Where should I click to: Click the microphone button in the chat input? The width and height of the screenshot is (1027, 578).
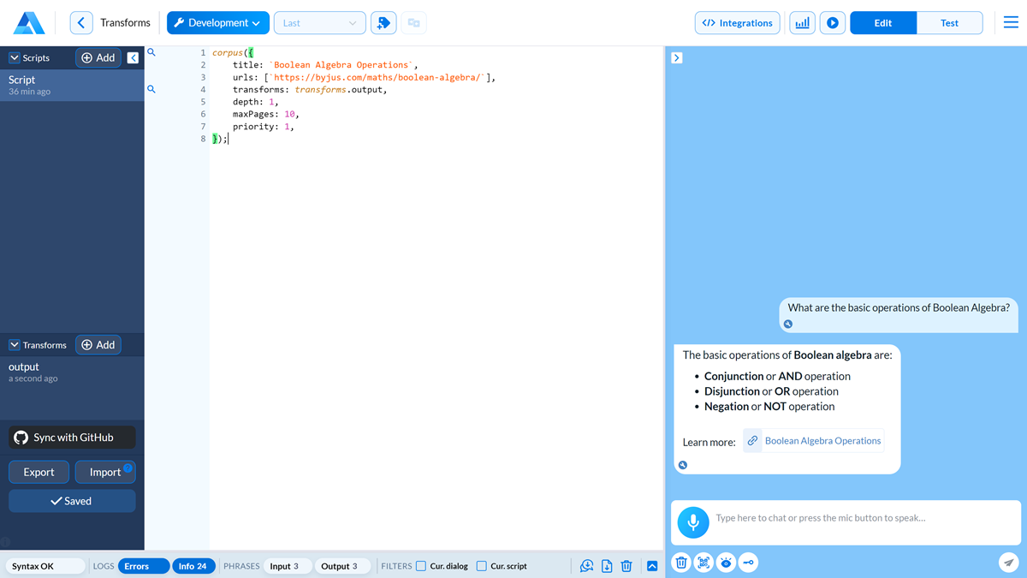click(692, 522)
